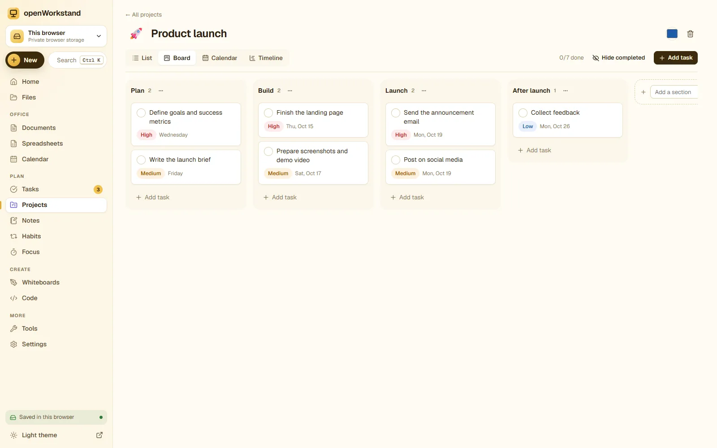
Task: Click the Thu, Oct 15 due date
Action: [x=300, y=126]
